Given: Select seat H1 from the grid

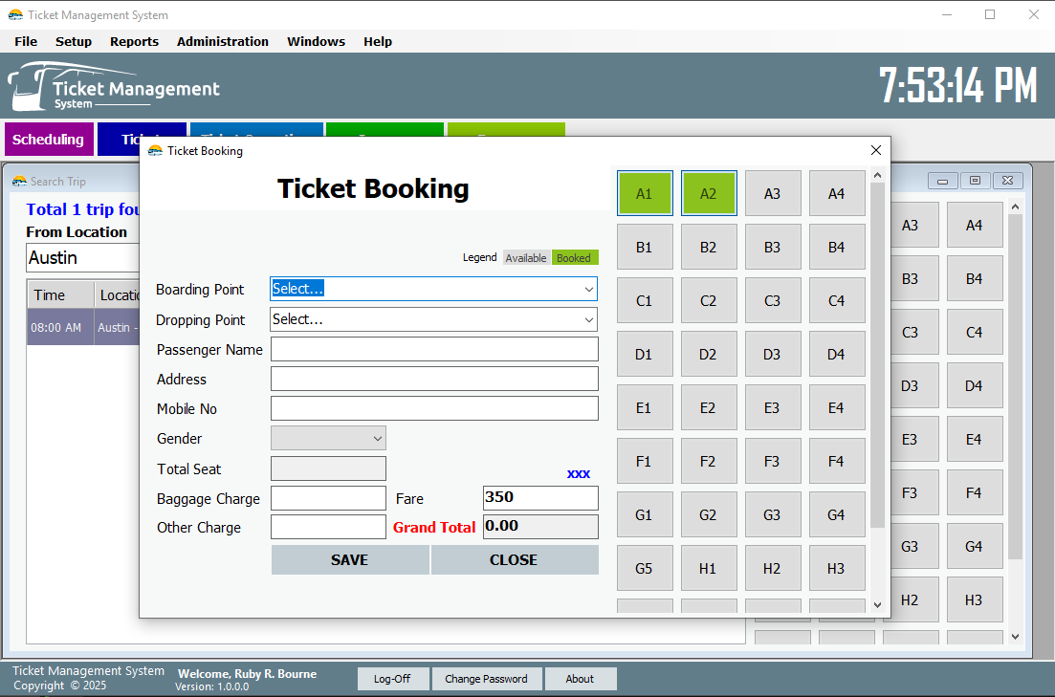Looking at the screenshot, I should click(x=709, y=567).
